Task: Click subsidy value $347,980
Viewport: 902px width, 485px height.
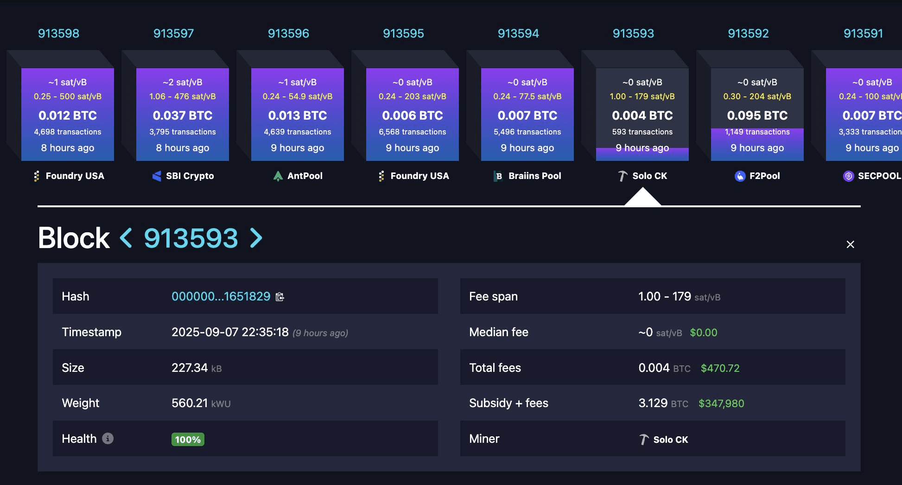Action: (x=721, y=403)
